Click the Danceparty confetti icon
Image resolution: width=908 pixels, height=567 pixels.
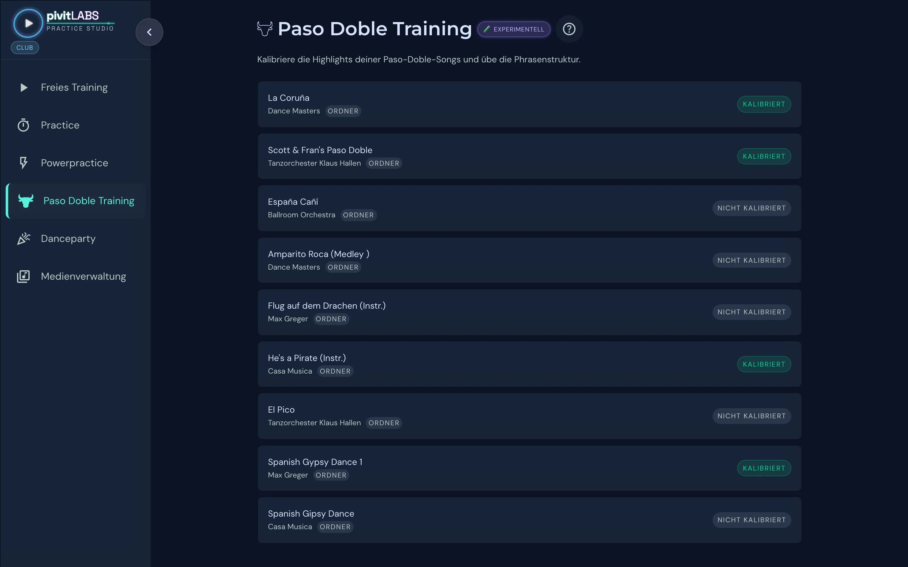24,238
